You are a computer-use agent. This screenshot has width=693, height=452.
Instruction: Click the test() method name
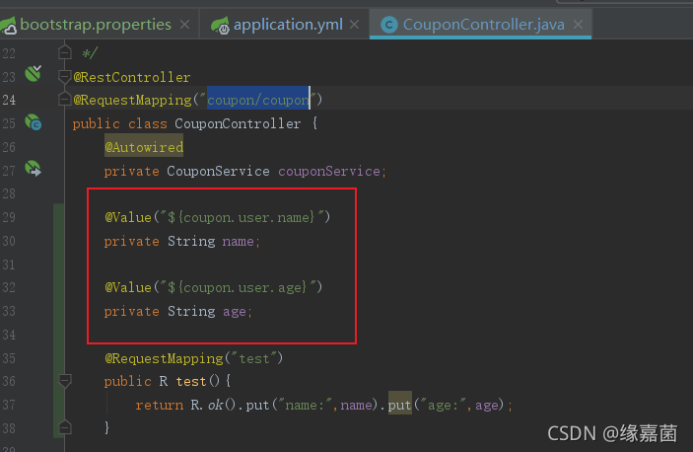tap(191, 381)
